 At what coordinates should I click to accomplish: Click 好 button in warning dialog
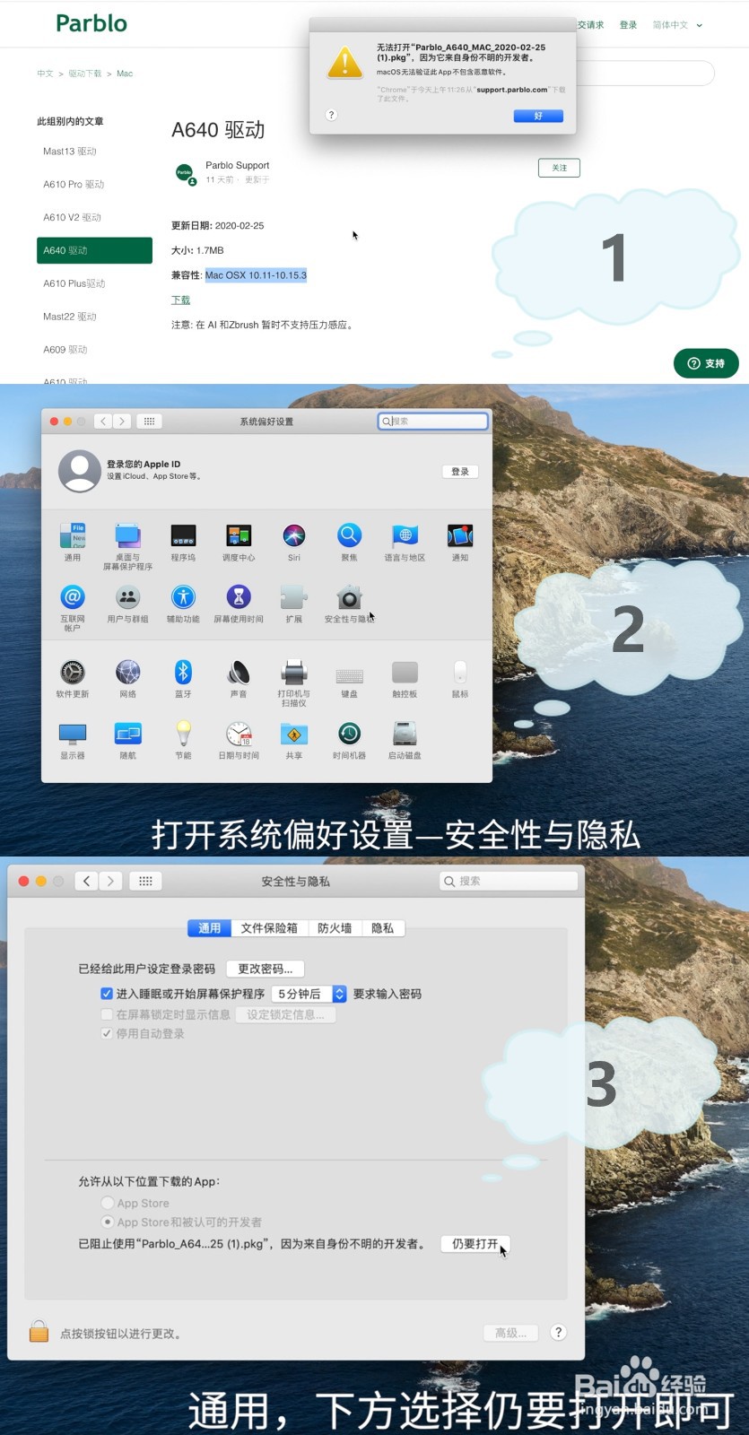(x=538, y=116)
